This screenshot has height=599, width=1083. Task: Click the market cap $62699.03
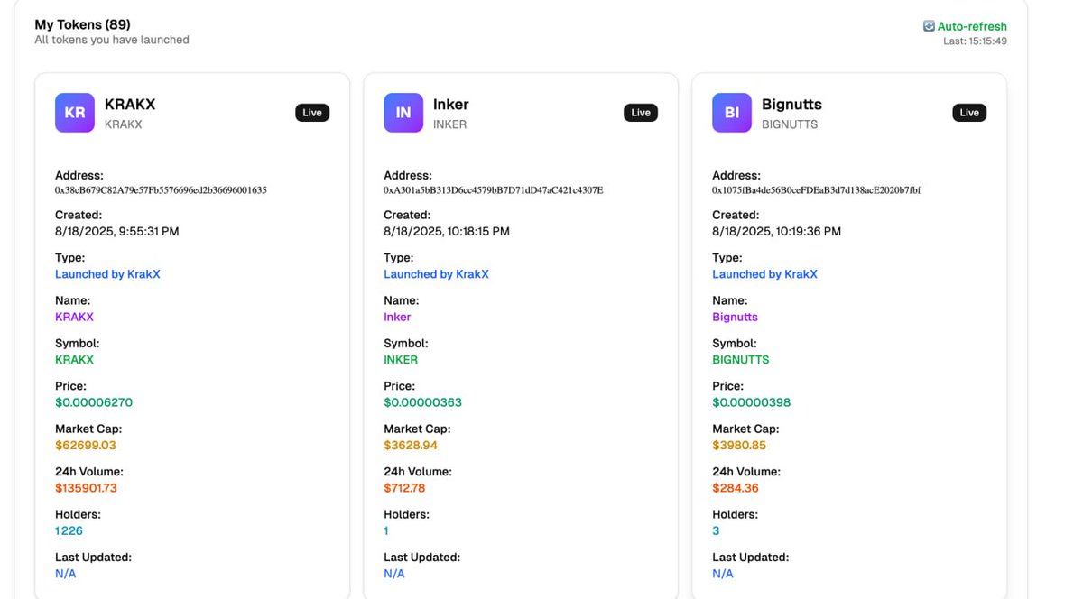86,446
